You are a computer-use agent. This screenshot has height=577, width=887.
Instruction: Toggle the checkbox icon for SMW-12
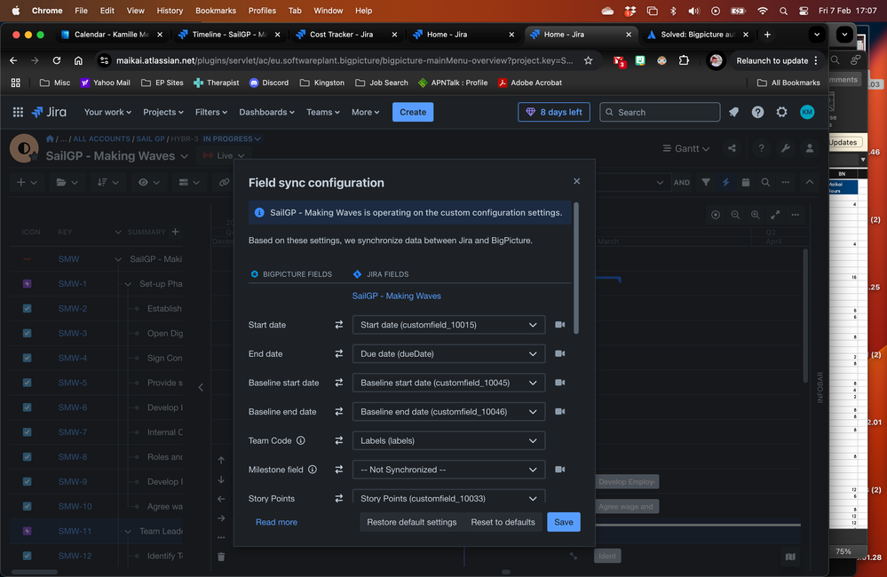[x=28, y=556]
